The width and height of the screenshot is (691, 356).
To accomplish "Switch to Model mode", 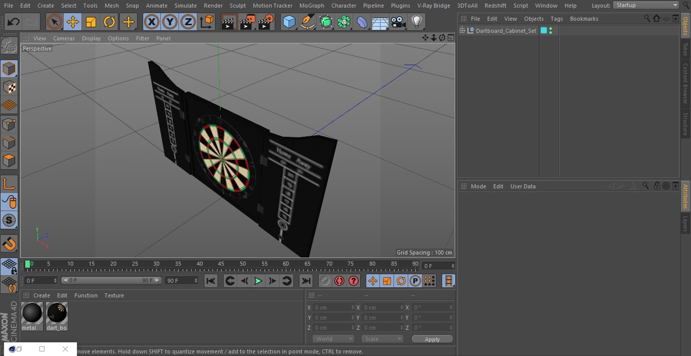I will pyautogui.click(x=9, y=69).
